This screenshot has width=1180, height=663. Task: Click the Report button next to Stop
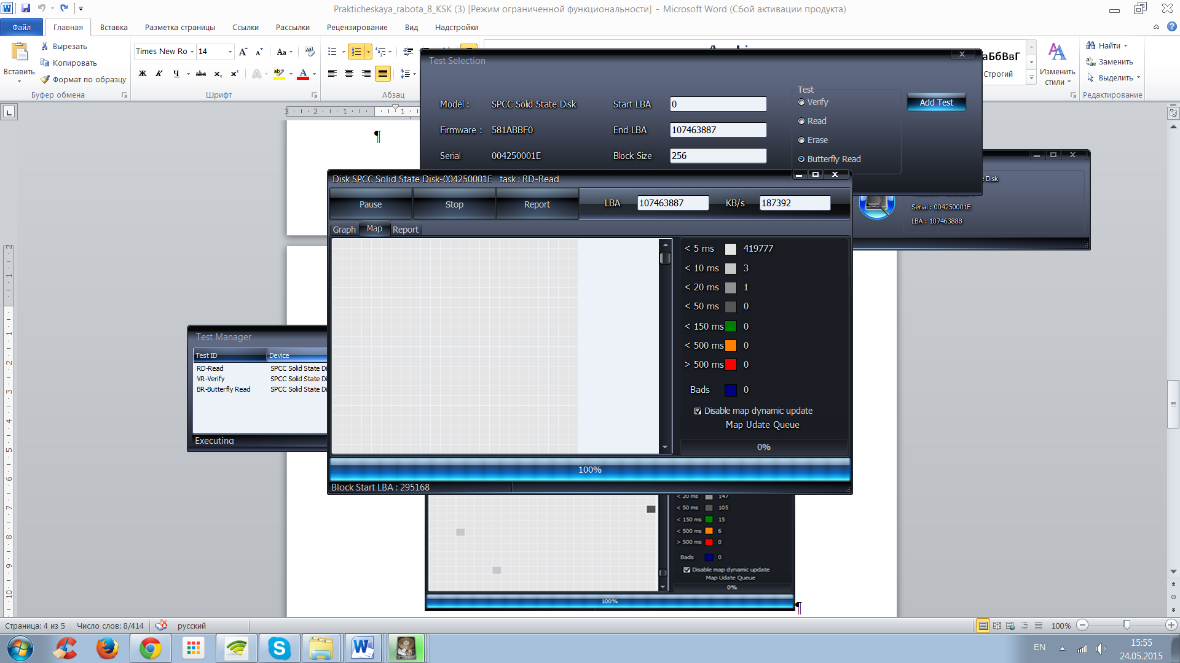tap(537, 204)
